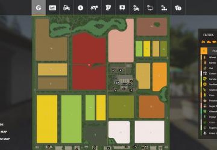Click the orange back arrow in Filters panel
The image size is (217, 150).
click(204, 51)
